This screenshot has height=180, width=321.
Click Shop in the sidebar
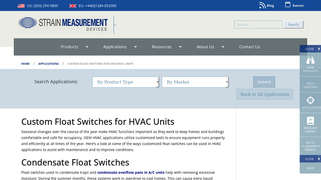310,168
